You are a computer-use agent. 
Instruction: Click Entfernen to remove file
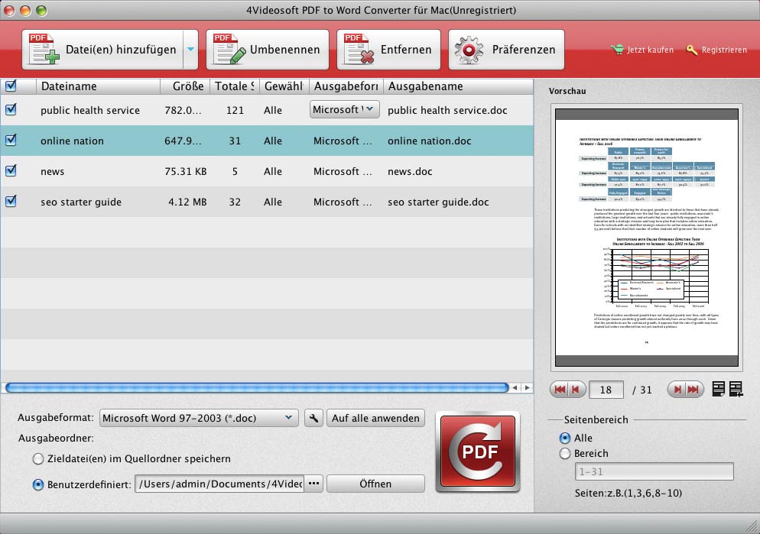coord(388,50)
